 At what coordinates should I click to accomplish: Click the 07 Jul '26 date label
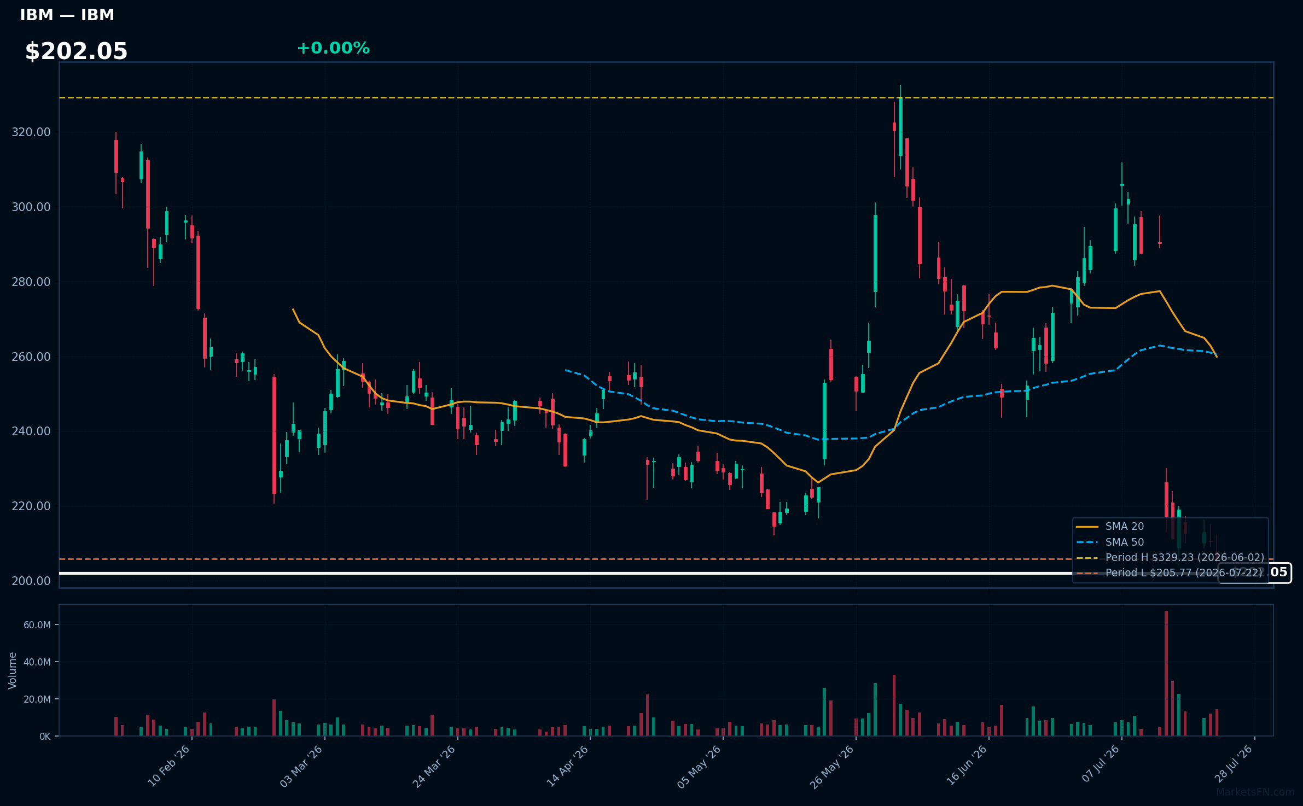pos(1101,764)
